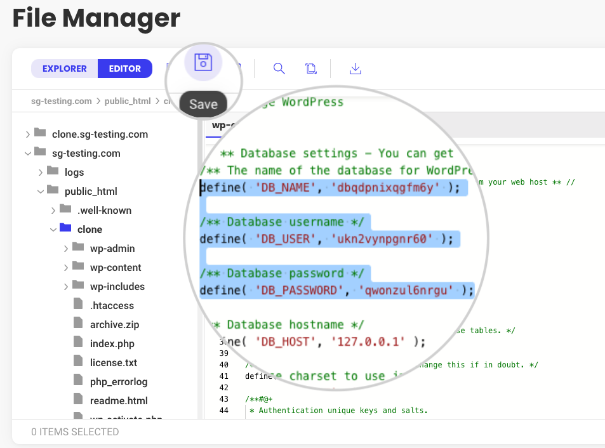Click the wp-content folder icon
The height and width of the screenshot is (448, 605).
78,266
